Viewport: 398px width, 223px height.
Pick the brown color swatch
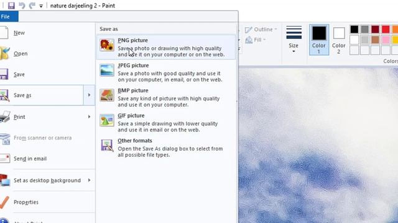tap(375, 40)
